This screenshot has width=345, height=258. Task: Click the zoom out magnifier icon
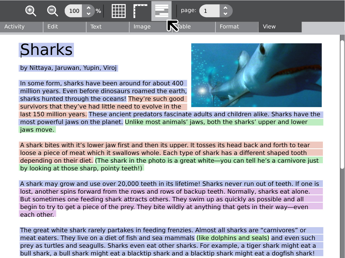(x=52, y=11)
